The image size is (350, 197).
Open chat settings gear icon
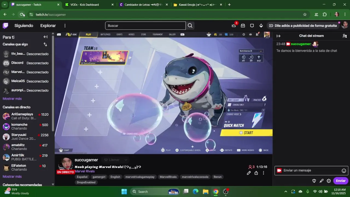[329, 181]
